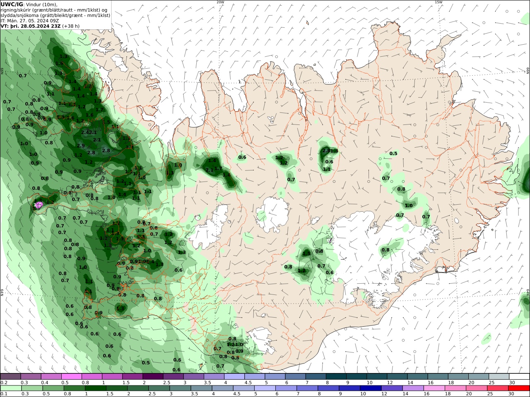Pick the lightest green 0.1 rain swatch
Viewport: 530px width, 397px height.
10,388
